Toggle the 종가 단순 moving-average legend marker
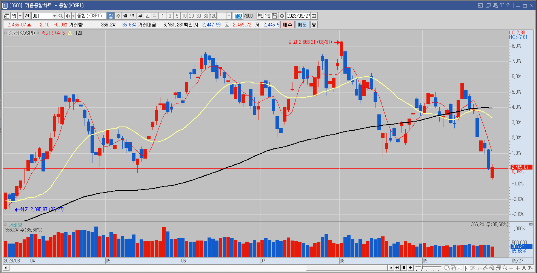Viewport: 537px width, 273px height. click(38, 33)
